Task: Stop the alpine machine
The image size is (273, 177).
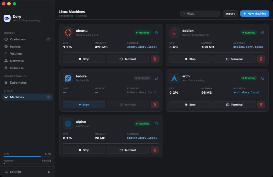Action: pos(84,150)
